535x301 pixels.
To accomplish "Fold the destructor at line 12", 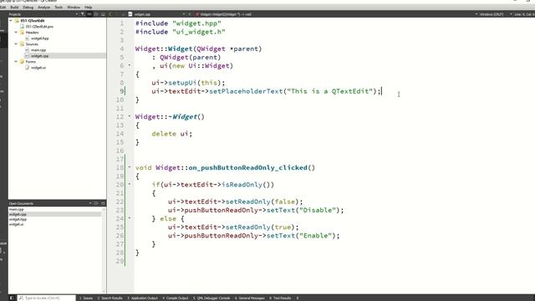I will pos(130,116).
